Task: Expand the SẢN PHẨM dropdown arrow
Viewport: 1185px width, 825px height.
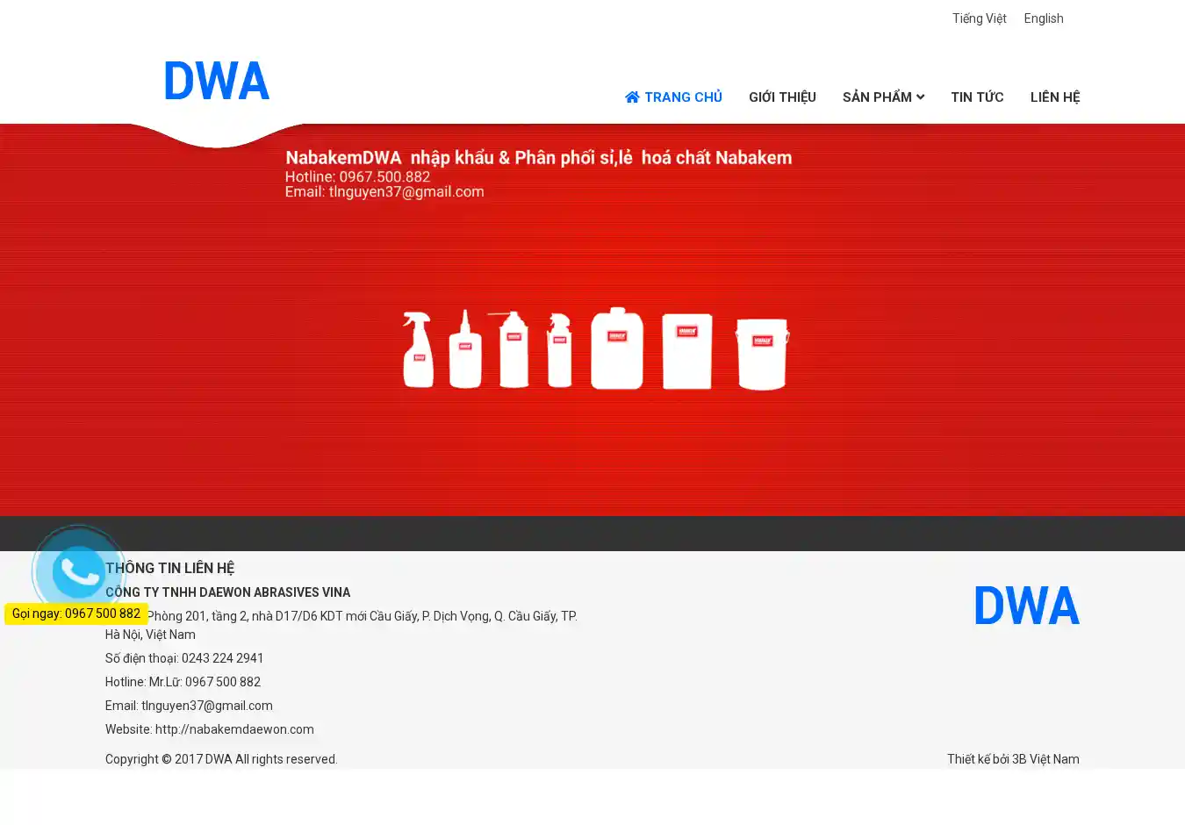Action: pyautogui.click(x=920, y=97)
